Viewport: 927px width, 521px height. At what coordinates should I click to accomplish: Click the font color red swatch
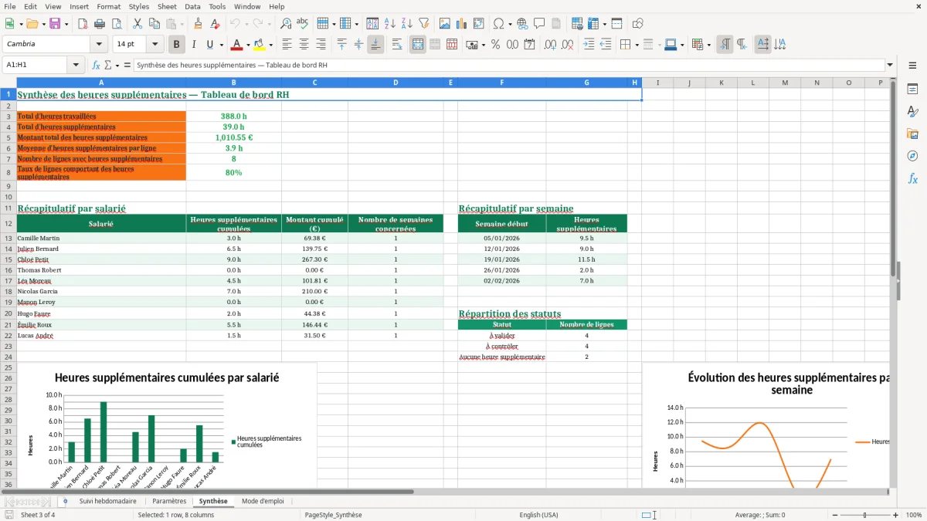237,44
